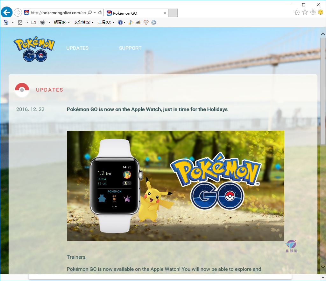This screenshot has height=281, width=326.
Task: Open Favorites with the star icon
Action: pos(305,12)
